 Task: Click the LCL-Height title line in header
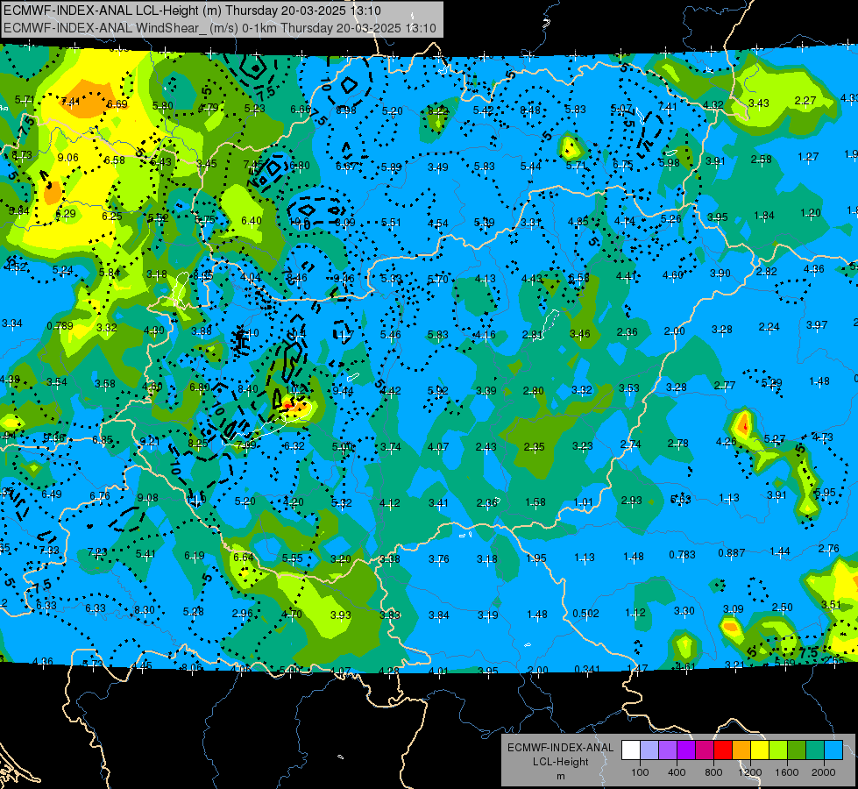tap(192, 11)
